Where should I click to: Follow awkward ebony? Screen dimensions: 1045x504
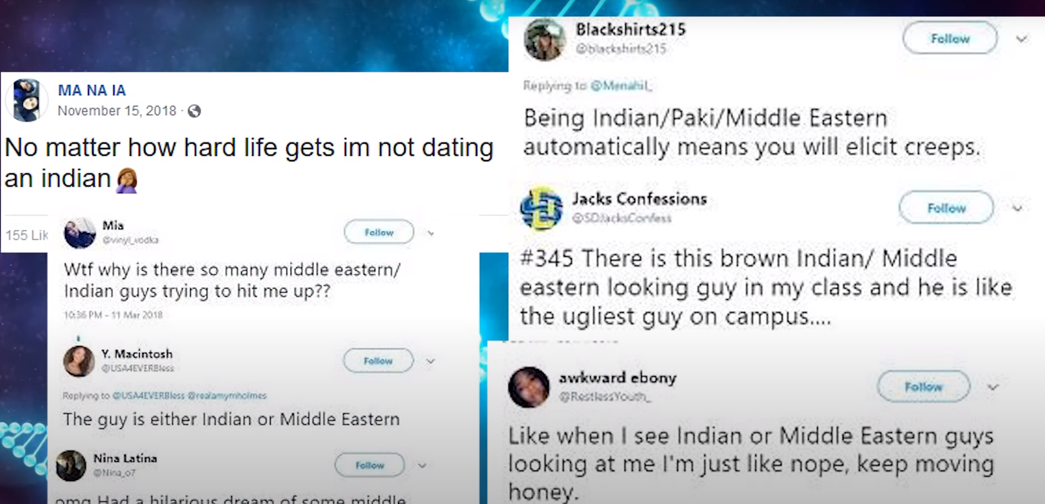pos(924,387)
